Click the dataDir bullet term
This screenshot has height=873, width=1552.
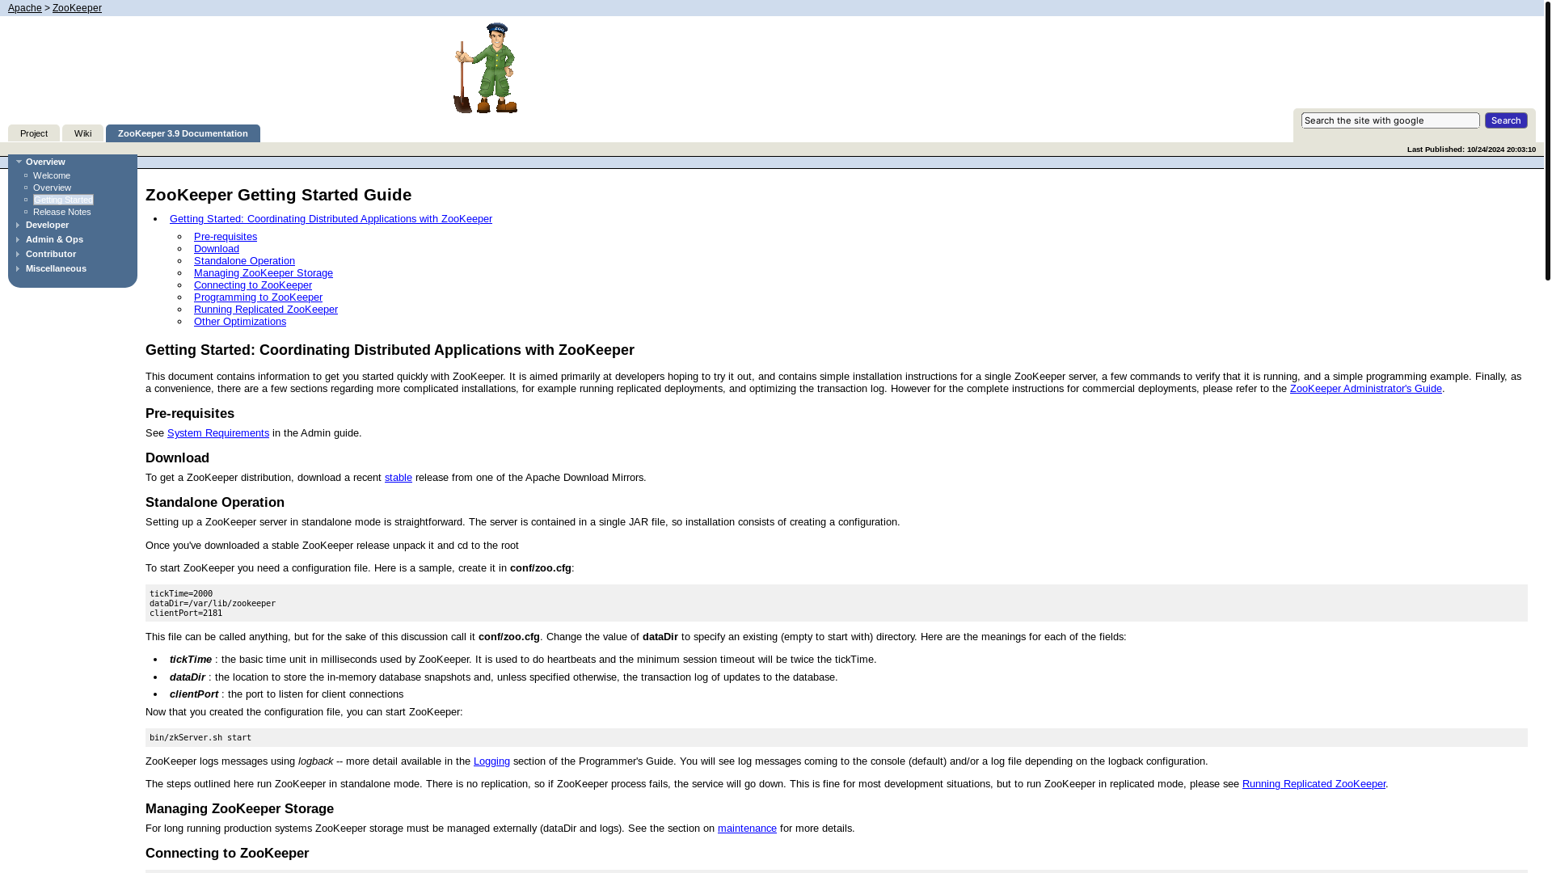tap(188, 677)
